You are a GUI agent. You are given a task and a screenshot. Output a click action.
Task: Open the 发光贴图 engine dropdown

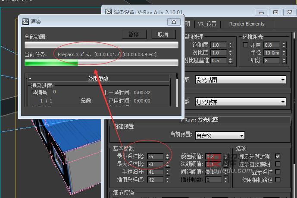click(241, 80)
